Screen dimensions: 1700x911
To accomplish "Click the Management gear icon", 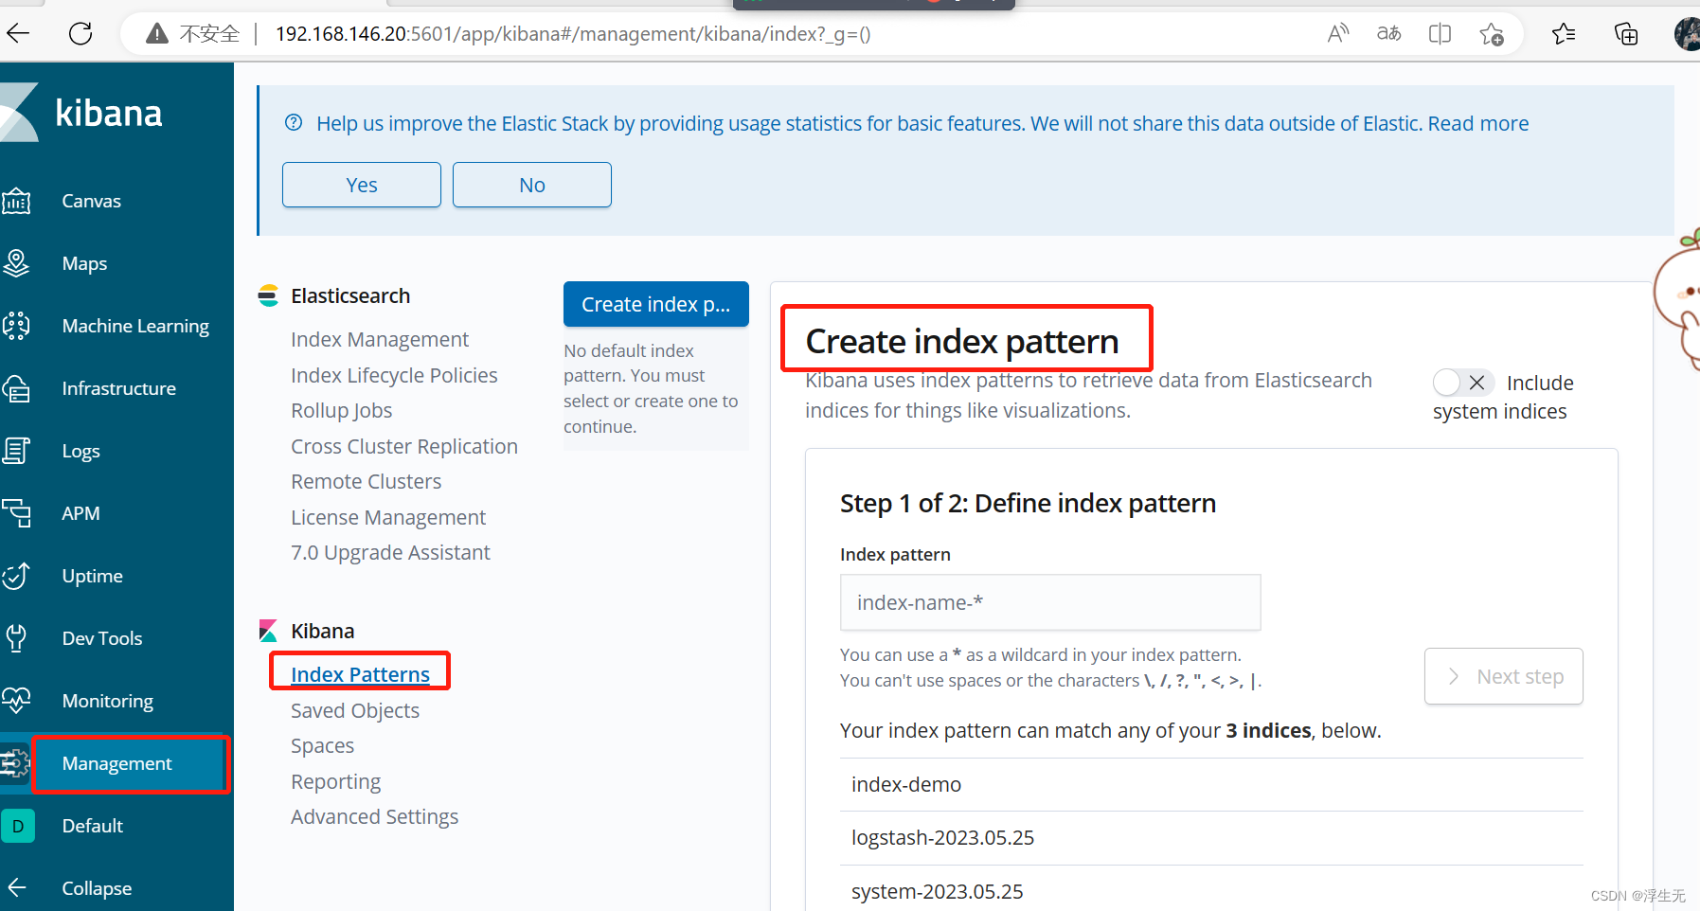I will [15, 763].
